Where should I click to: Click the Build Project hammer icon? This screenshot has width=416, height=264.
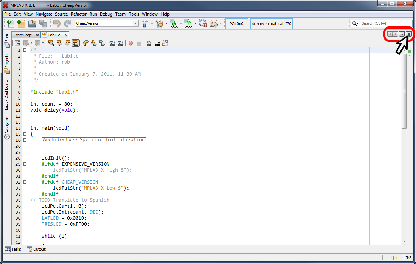click(145, 24)
